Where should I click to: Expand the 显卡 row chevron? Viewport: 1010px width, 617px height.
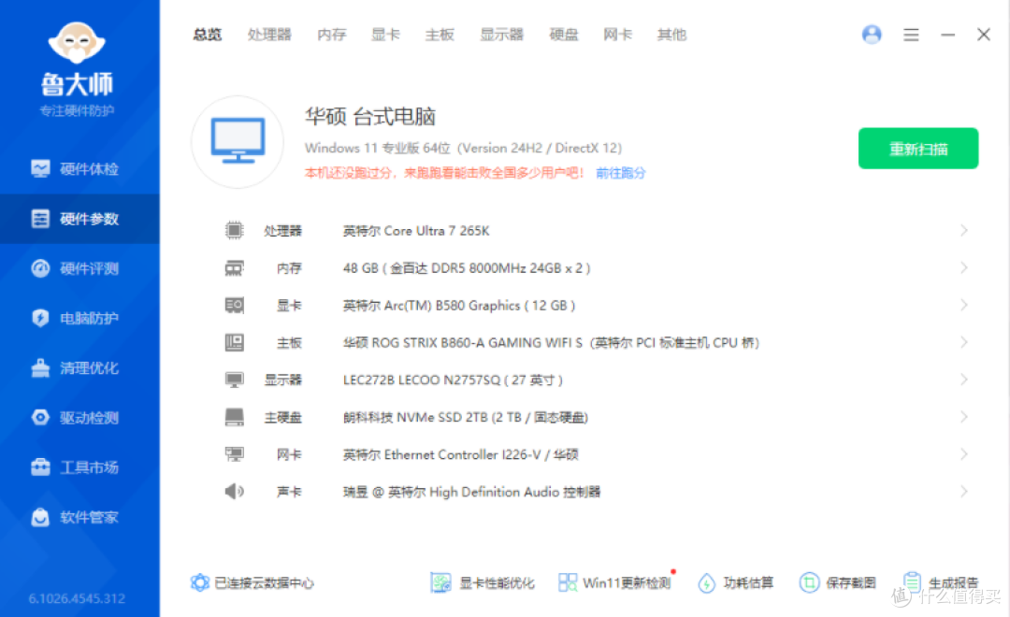(x=963, y=305)
